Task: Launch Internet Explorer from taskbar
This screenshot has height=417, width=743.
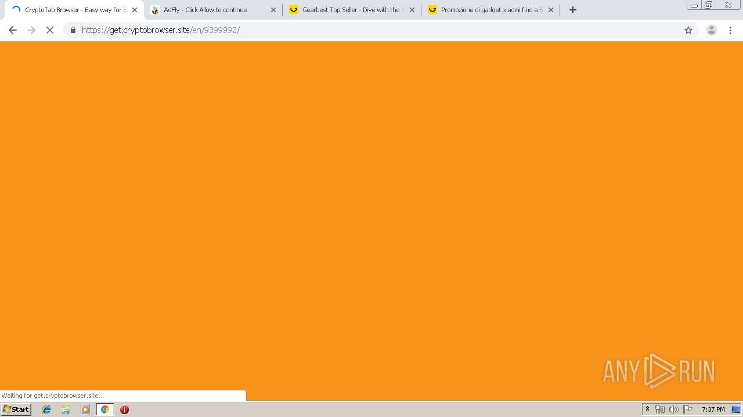Action: 46,409
